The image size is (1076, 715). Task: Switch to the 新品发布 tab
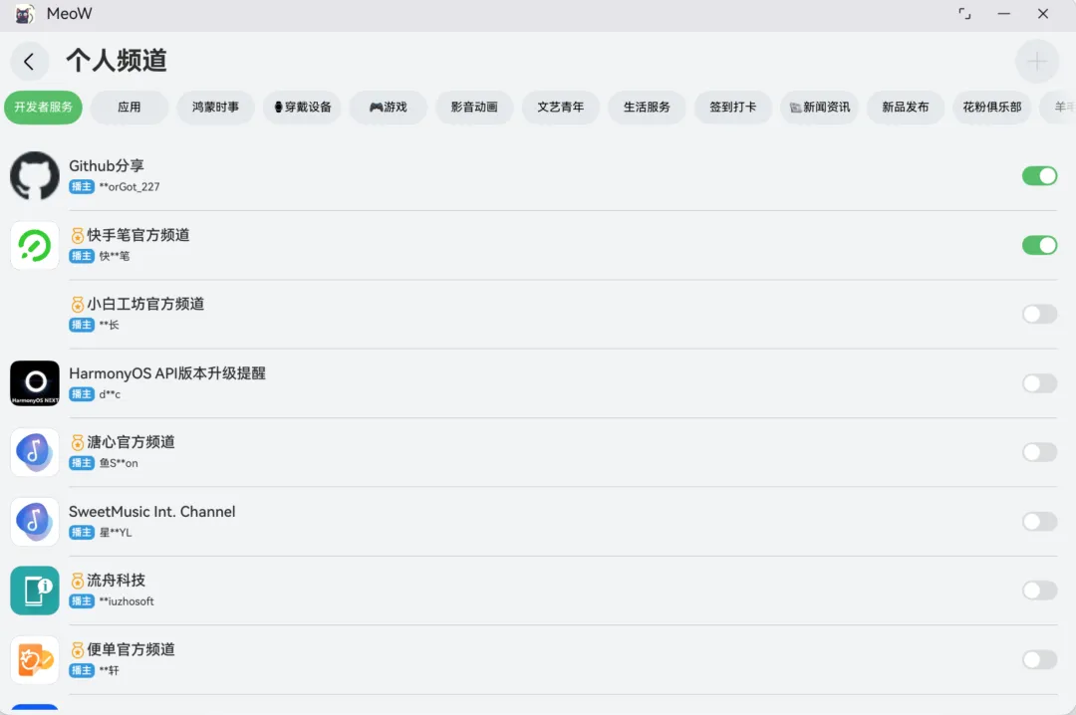pyautogui.click(x=906, y=107)
